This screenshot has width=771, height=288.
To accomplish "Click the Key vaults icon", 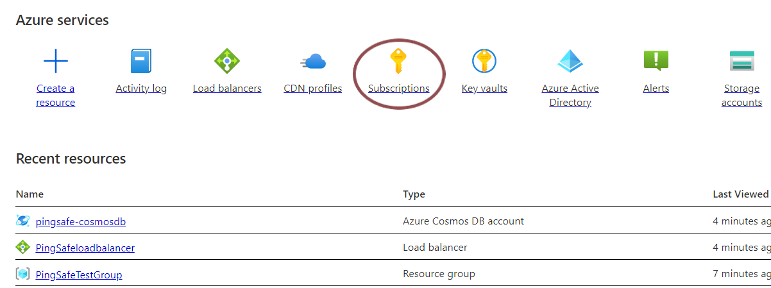I will (484, 62).
